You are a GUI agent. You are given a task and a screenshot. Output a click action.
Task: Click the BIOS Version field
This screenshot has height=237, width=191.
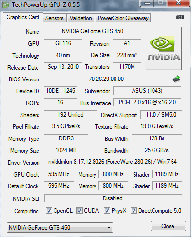[106, 79]
